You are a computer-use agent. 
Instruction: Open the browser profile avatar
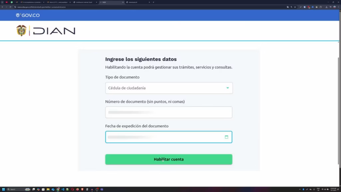(334, 7)
